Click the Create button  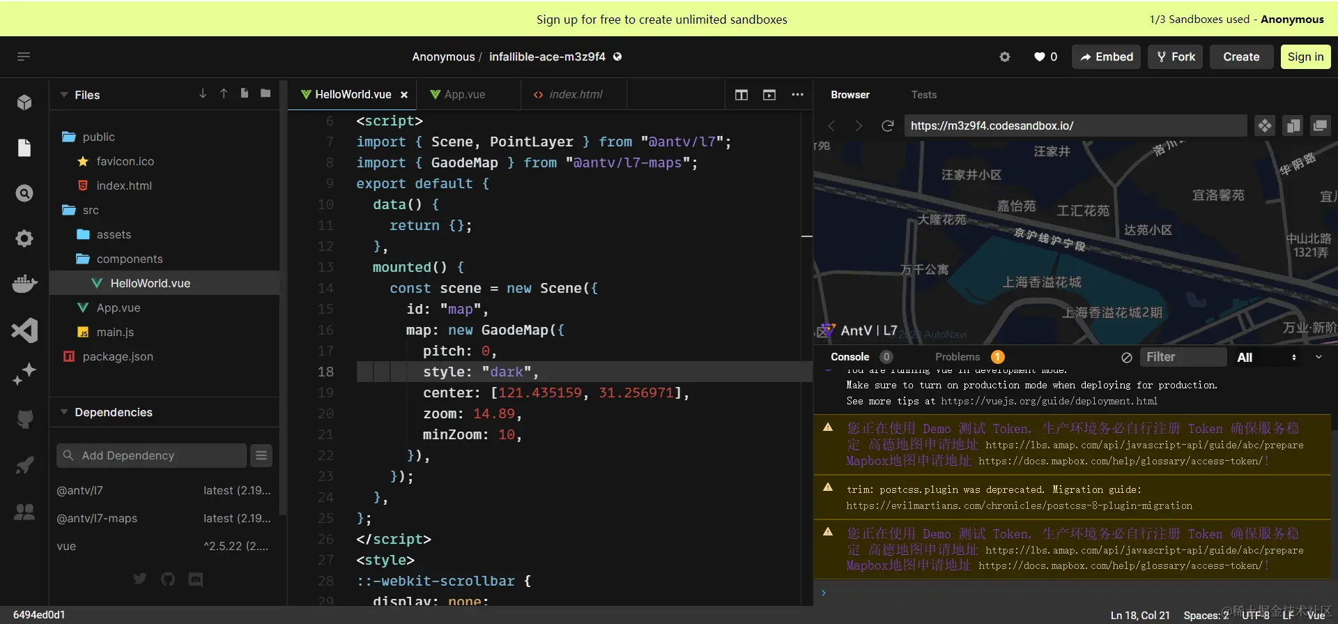coord(1242,57)
